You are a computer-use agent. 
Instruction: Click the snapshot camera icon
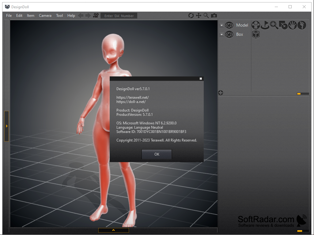point(214,16)
